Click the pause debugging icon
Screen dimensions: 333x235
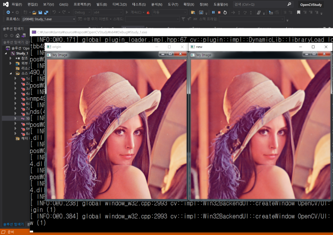click(213, 12)
